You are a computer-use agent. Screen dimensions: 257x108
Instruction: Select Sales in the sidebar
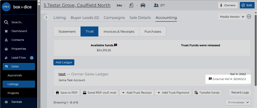click(x=19, y=67)
